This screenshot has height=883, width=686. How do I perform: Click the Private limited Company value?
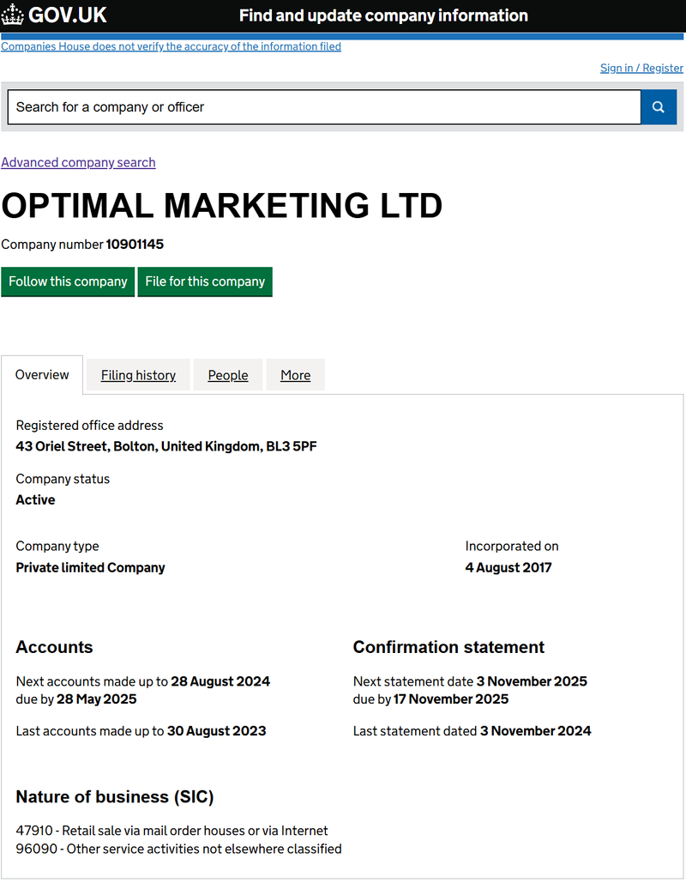[90, 568]
